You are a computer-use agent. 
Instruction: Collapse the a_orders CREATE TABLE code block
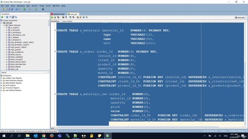(55, 51)
